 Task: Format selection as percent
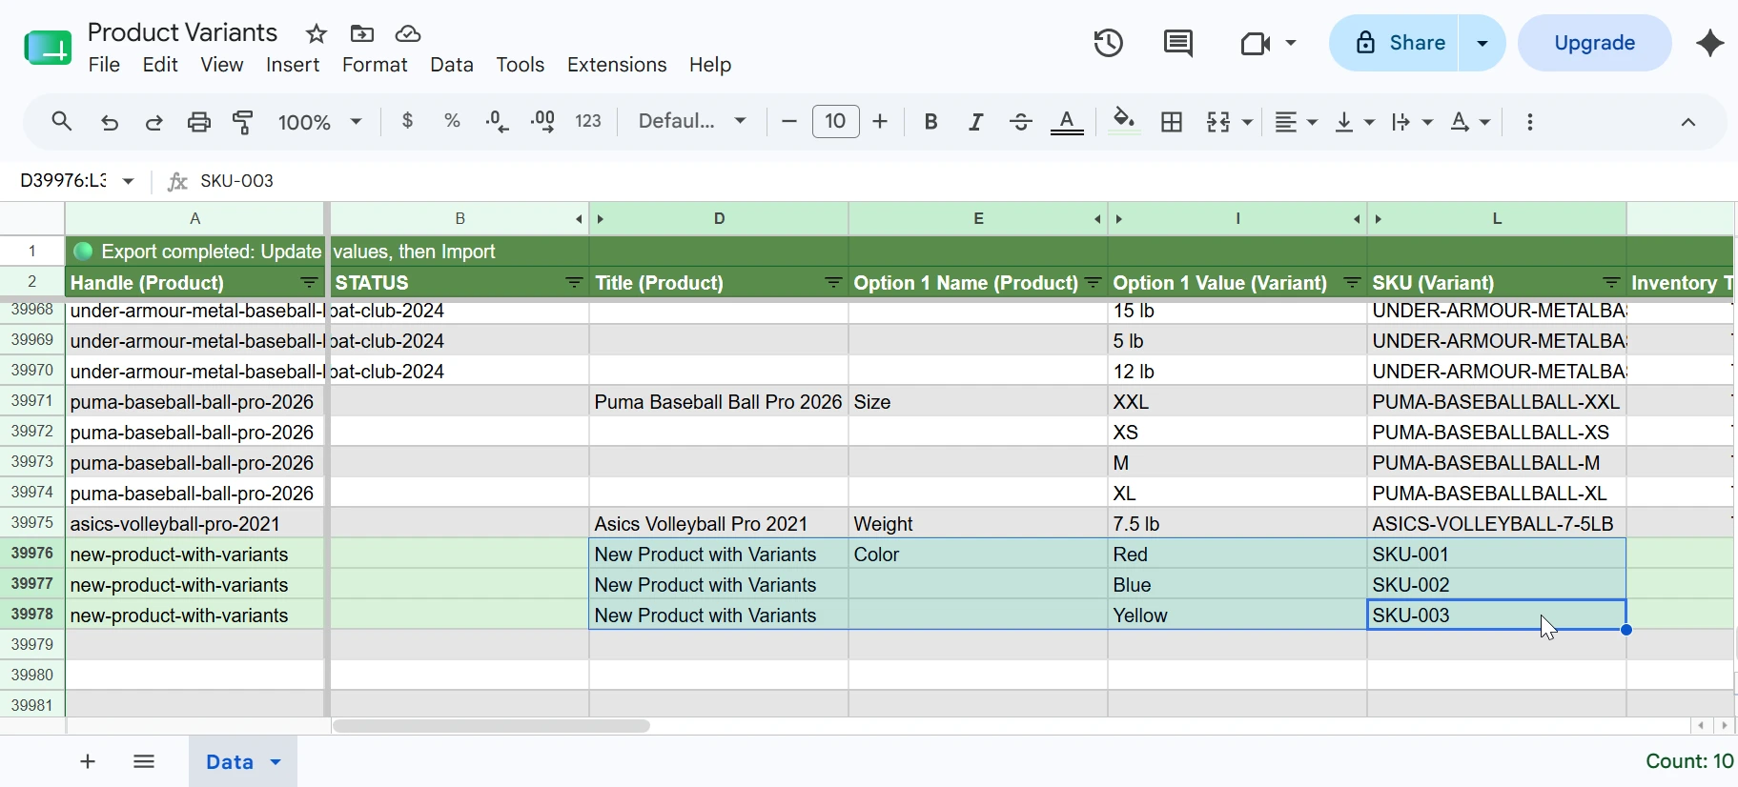(453, 121)
